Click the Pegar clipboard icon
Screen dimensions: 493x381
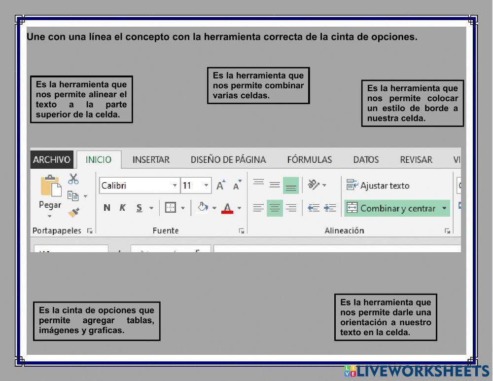(x=50, y=187)
